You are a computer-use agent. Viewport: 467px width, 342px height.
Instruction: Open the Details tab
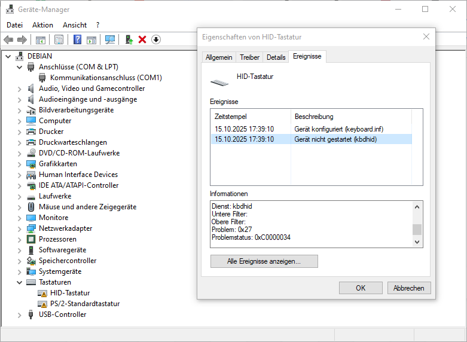click(276, 57)
